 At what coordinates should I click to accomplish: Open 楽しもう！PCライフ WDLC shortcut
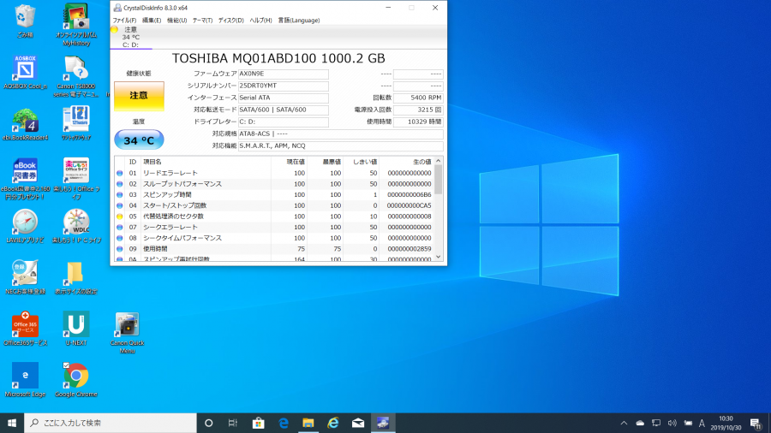click(x=76, y=226)
